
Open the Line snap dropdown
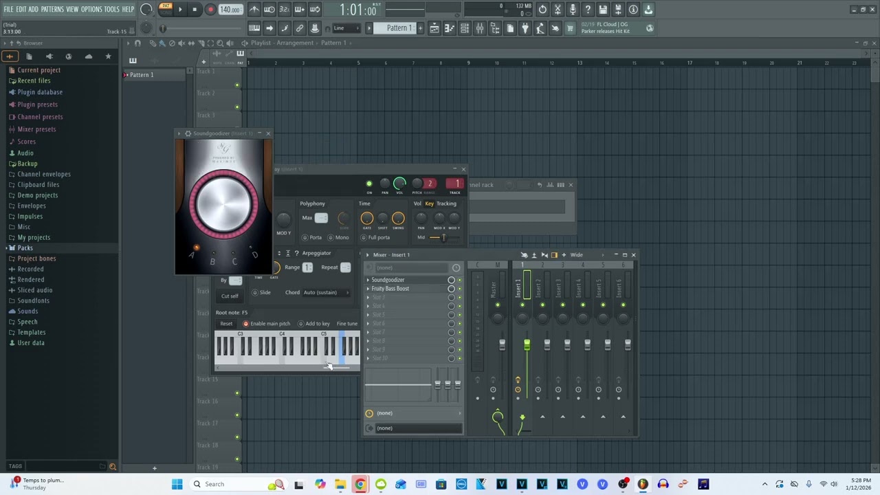click(x=348, y=28)
